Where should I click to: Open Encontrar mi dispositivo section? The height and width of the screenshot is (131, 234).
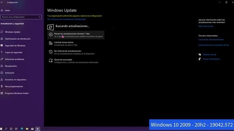coord(15,80)
